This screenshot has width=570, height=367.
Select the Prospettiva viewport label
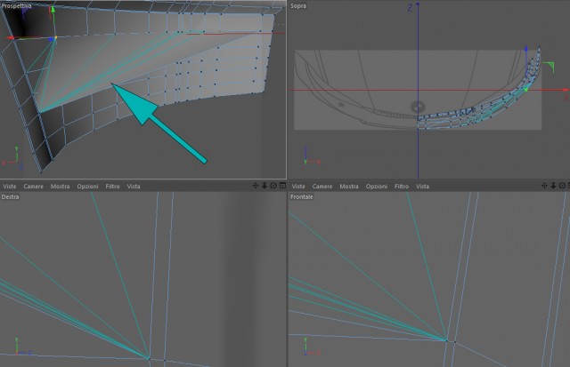(x=16, y=5)
